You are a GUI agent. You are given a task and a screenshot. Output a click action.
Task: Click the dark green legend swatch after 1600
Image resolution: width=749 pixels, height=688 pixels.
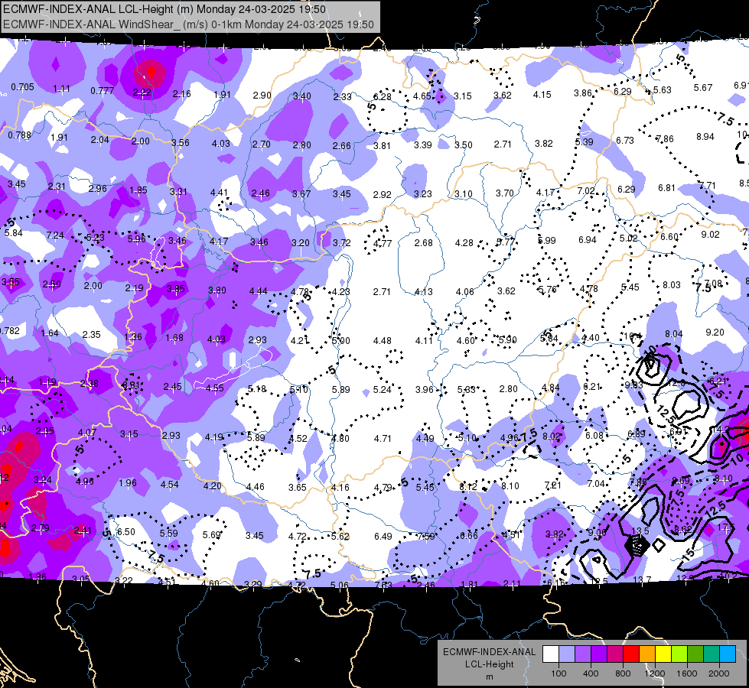click(x=695, y=654)
